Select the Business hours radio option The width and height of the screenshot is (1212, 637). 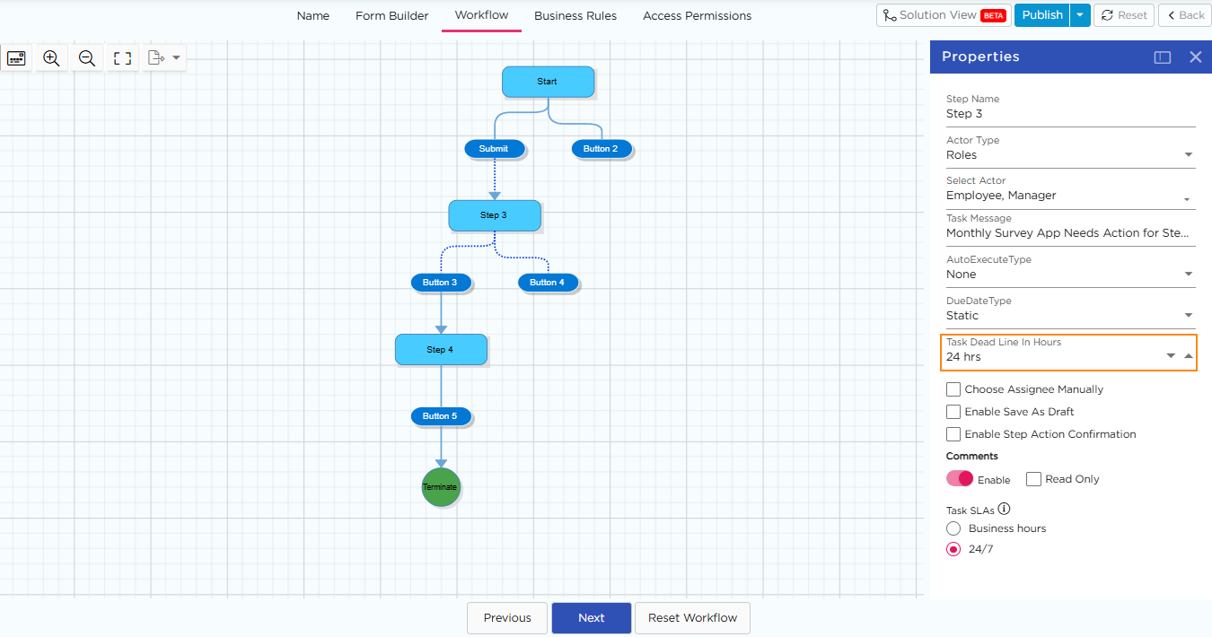pyautogui.click(x=953, y=528)
